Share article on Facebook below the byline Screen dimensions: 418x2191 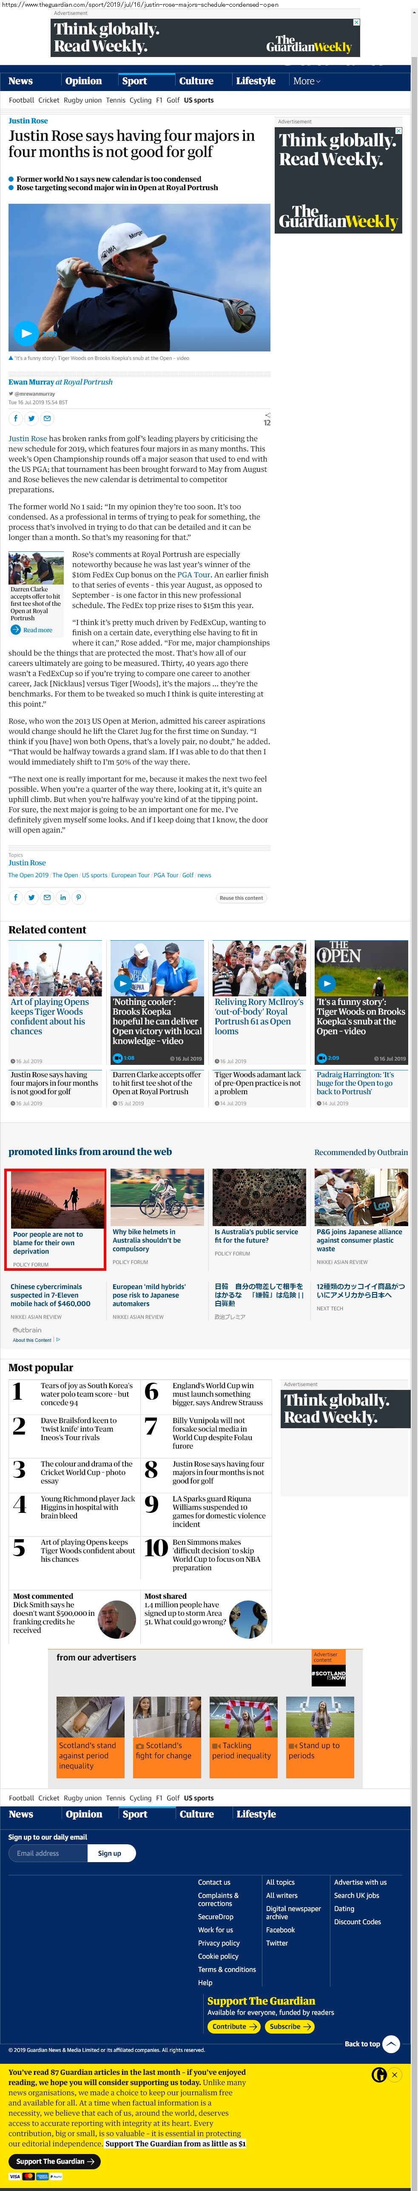click(x=15, y=419)
